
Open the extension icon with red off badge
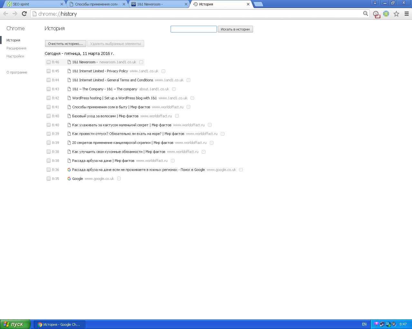pyautogui.click(x=376, y=14)
